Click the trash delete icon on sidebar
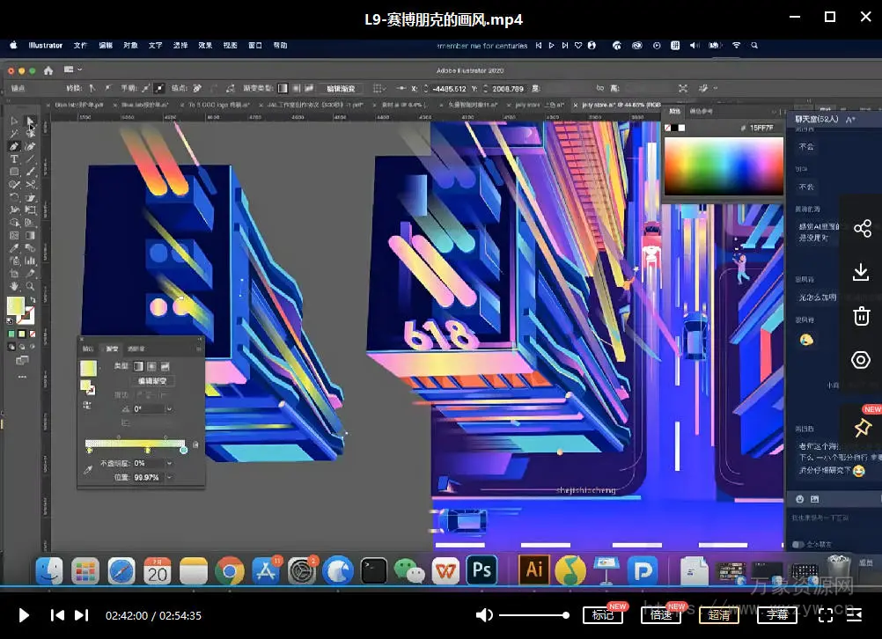This screenshot has height=639, width=882. click(862, 316)
